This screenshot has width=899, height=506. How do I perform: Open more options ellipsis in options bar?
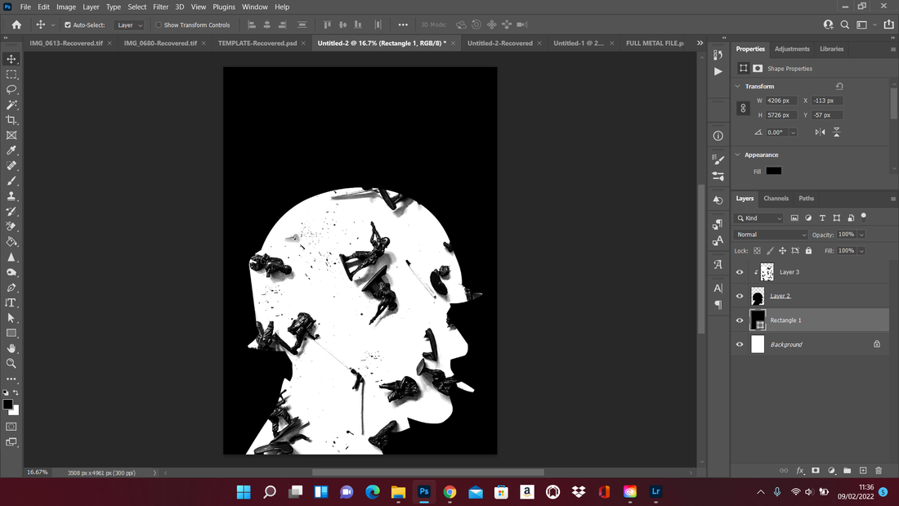pyautogui.click(x=403, y=25)
